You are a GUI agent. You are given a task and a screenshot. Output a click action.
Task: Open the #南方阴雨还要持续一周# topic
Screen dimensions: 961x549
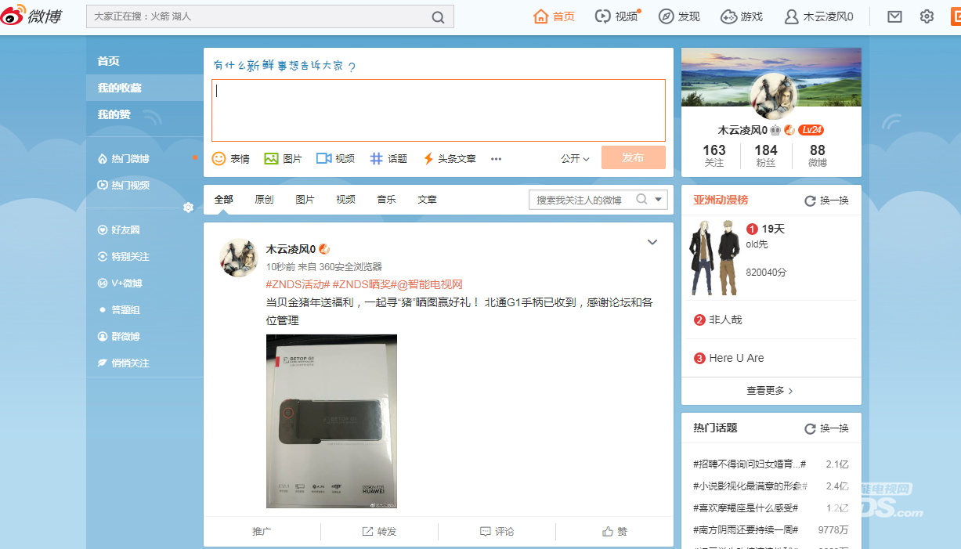click(x=745, y=530)
